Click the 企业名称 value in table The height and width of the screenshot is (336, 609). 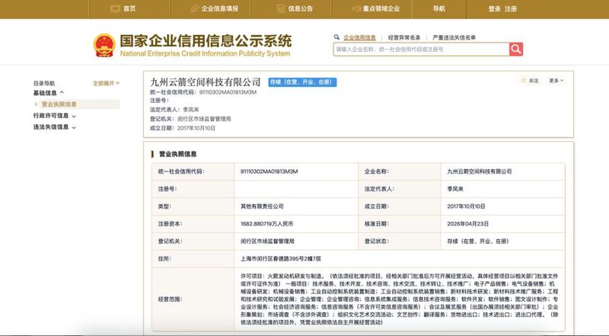tap(480, 171)
